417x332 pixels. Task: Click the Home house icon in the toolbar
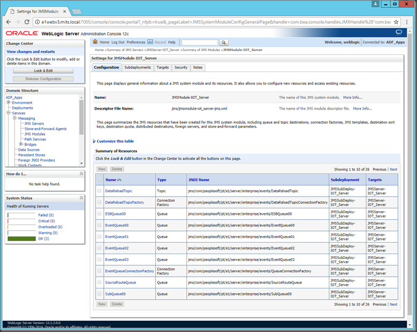point(95,42)
